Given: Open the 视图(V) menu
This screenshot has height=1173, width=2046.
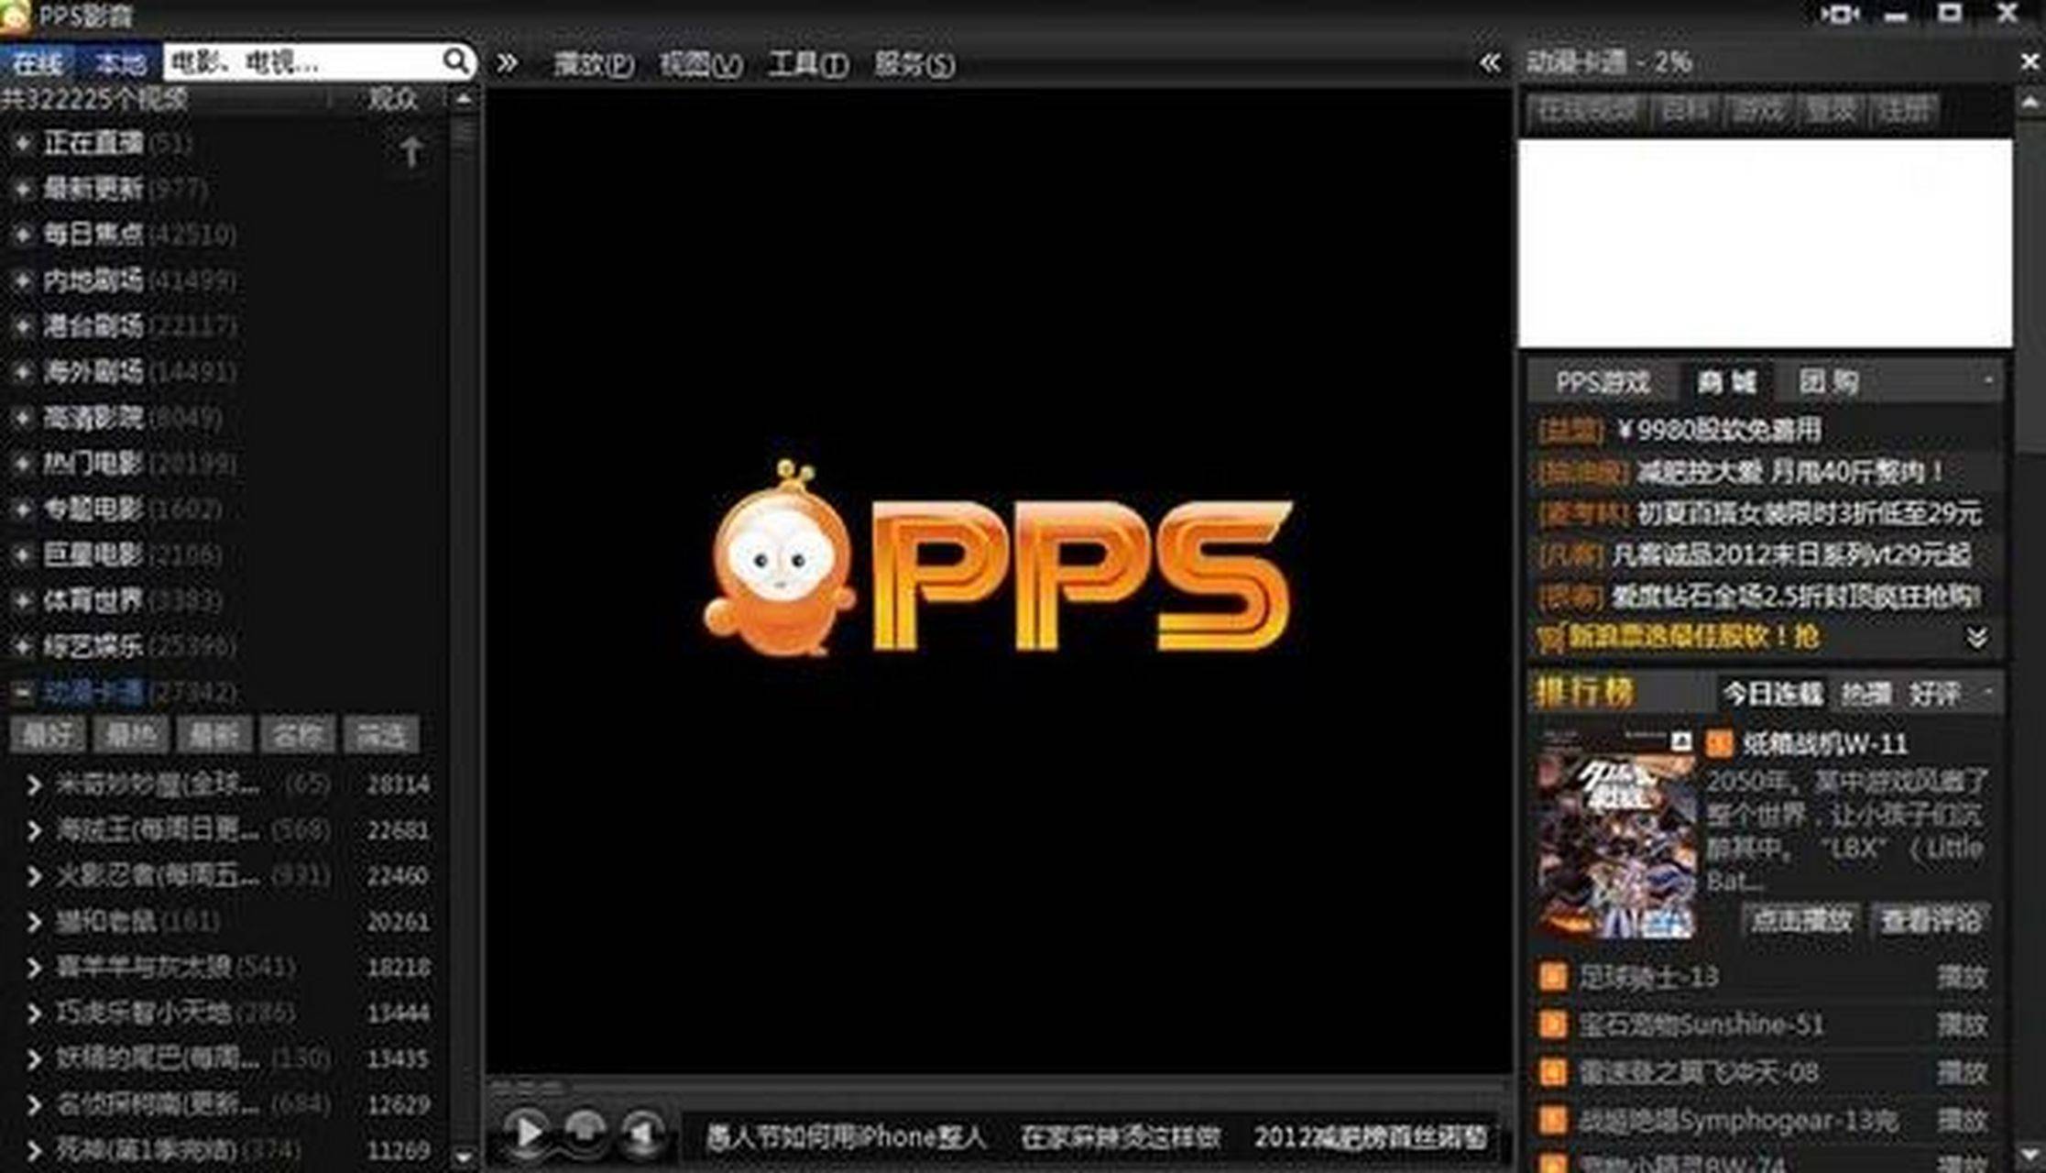Looking at the screenshot, I should 701,64.
